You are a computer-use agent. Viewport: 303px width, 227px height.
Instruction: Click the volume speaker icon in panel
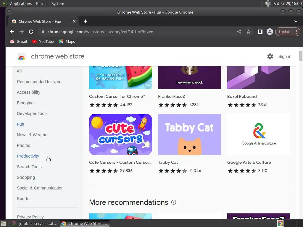[267, 4]
